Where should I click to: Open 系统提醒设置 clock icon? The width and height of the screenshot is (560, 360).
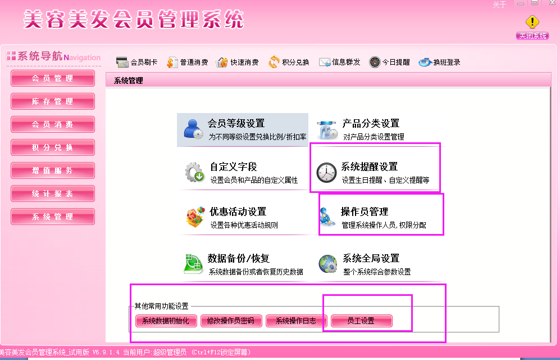[x=326, y=172]
